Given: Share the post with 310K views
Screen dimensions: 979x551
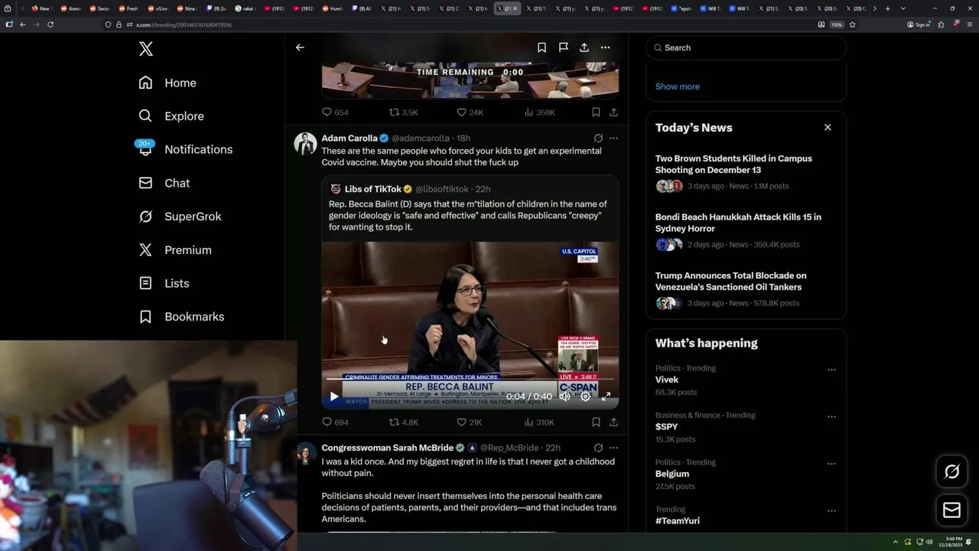Looking at the screenshot, I should point(613,422).
